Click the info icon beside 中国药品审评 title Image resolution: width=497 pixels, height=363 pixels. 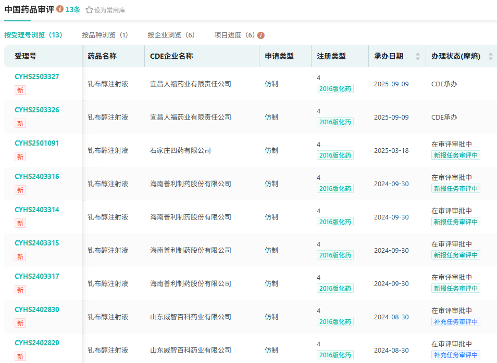pyautogui.click(x=60, y=9)
